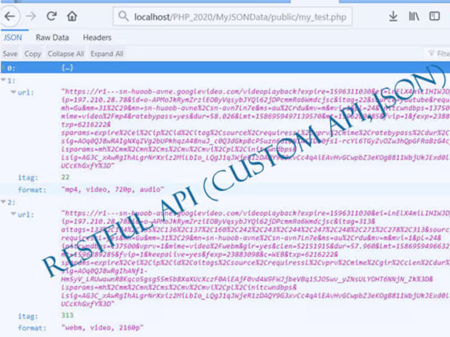The width and height of the screenshot is (450, 337).
Task: Collapse the url node under row 2
Action: coord(13,214)
